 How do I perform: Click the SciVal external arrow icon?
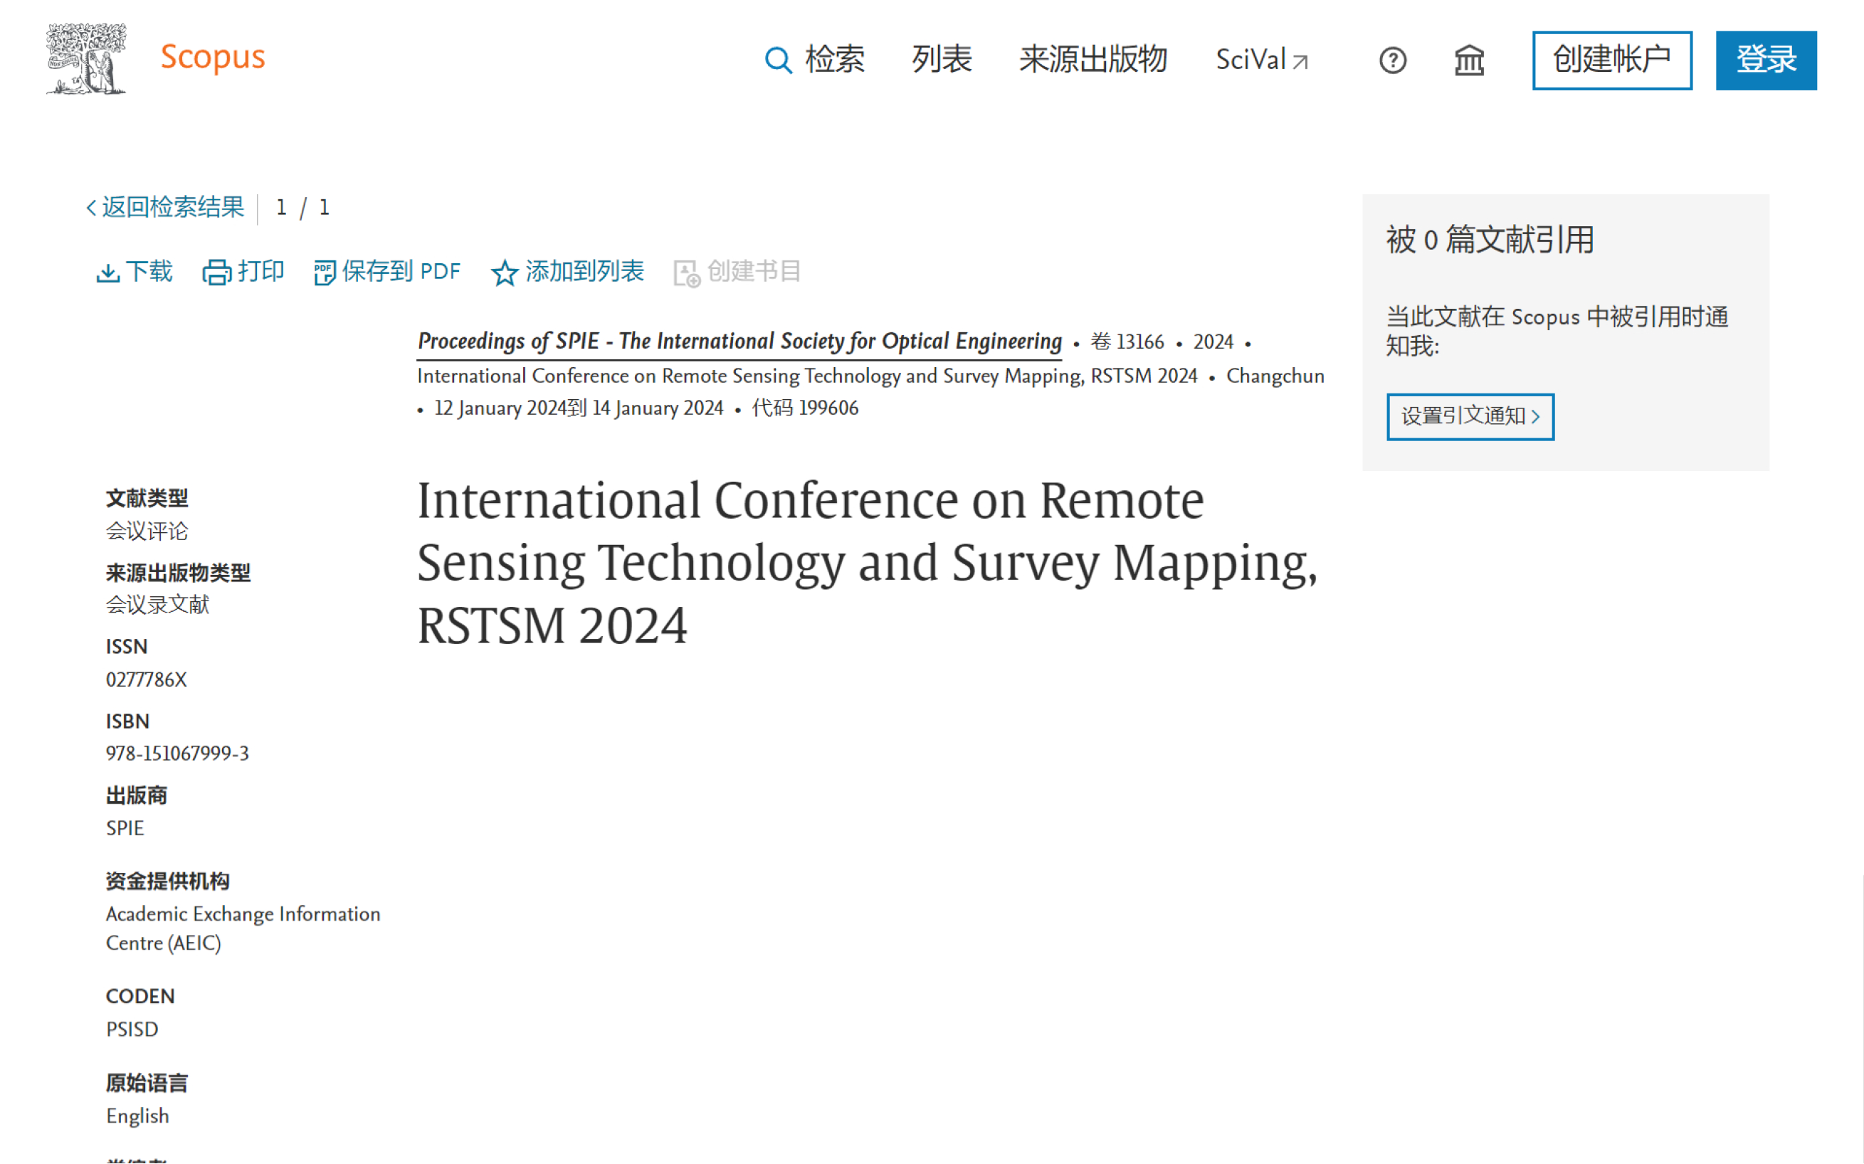pyautogui.click(x=1300, y=62)
